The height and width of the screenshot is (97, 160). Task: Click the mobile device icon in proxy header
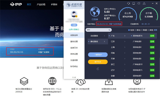coord(134,3)
